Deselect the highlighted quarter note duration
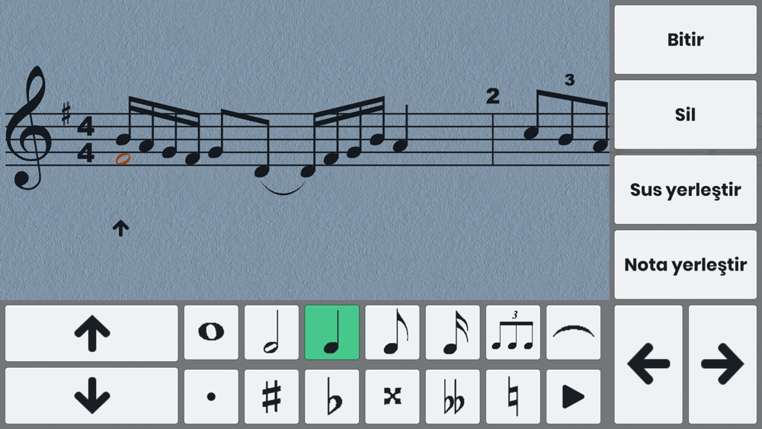The width and height of the screenshot is (762, 429). [332, 333]
